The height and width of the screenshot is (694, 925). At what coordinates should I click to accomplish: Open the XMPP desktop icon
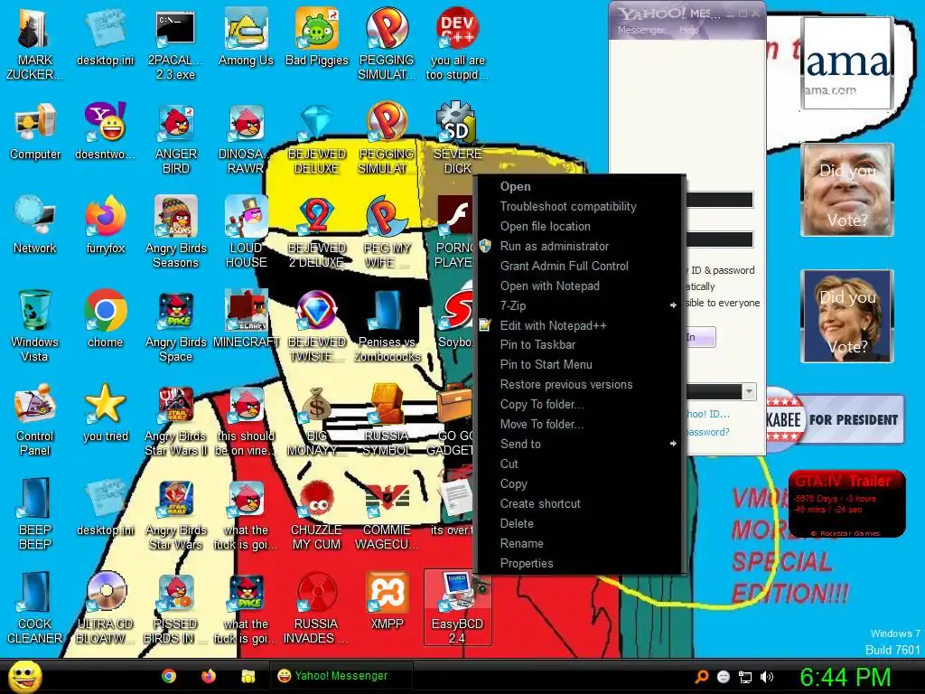(x=387, y=602)
